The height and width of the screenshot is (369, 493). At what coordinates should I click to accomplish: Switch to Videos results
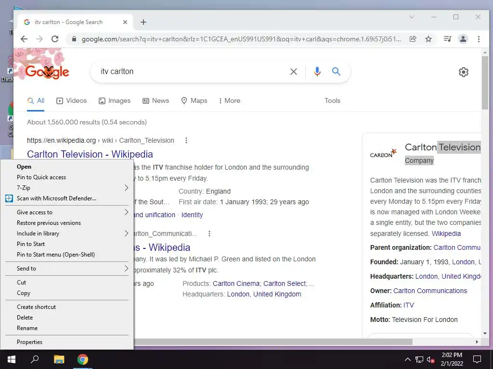pyautogui.click(x=71, y=101)
